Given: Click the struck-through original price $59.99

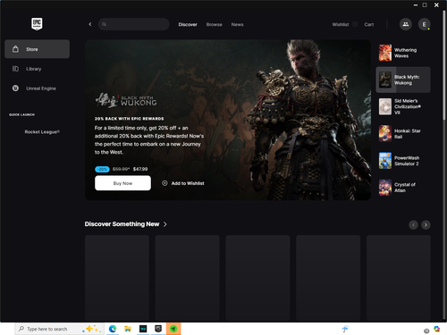Looking at the screenshot, I should pyautogui.click(x=121, y=169).
